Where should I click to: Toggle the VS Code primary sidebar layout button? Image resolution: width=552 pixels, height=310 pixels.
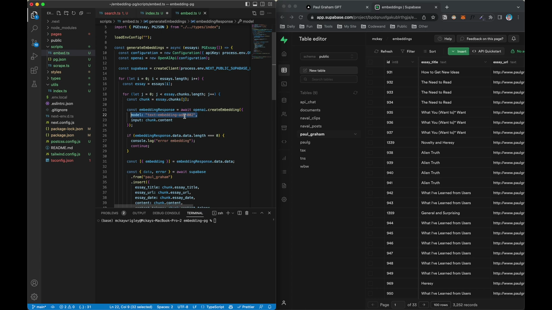[248, 4]
